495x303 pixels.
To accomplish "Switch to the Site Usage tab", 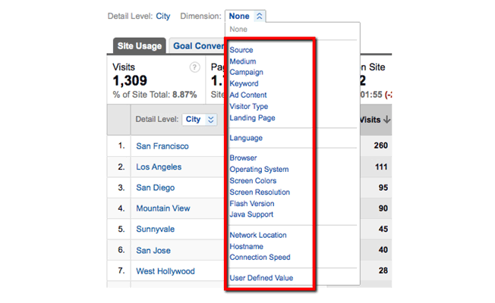I will (139, 46).
